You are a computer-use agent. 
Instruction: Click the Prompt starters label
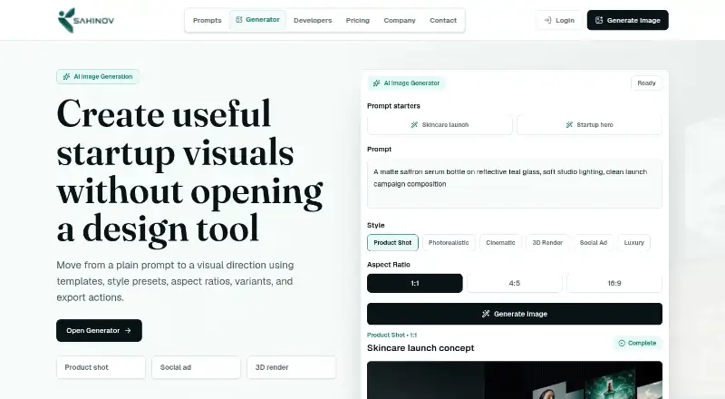(393, 106)
